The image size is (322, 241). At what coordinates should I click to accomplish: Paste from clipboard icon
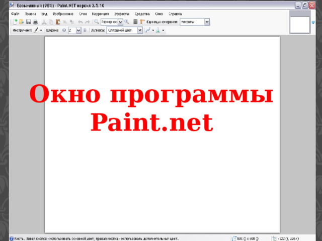click(58, 22)
